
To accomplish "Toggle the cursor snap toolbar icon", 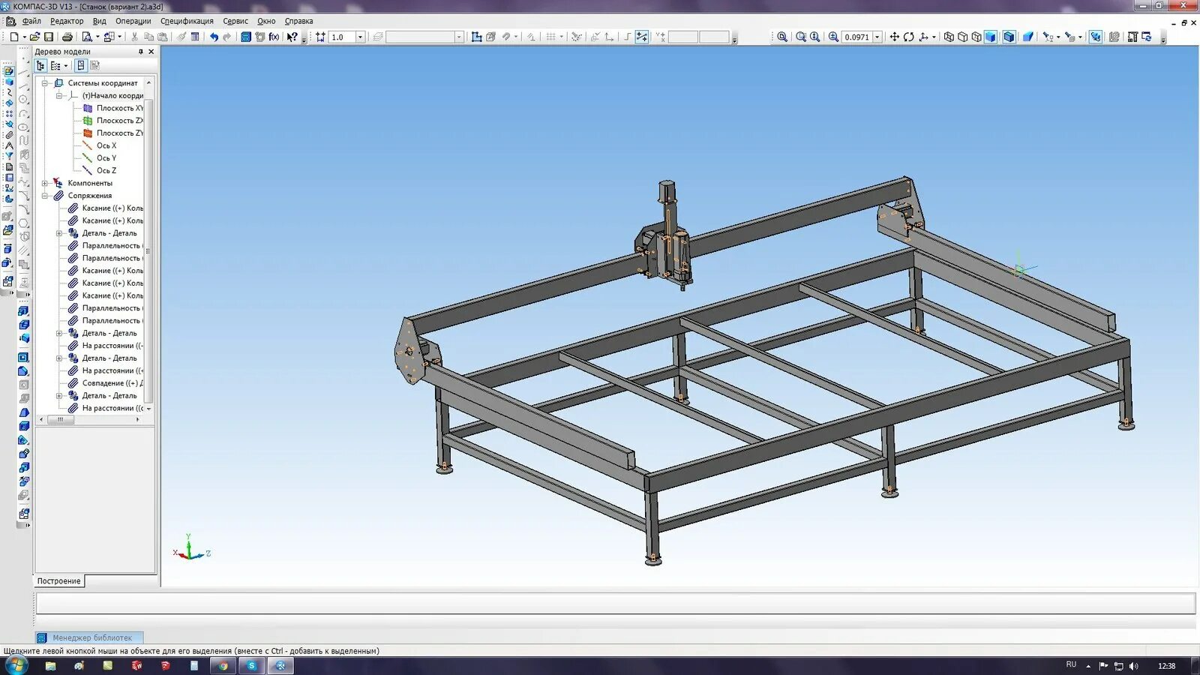I will [x=642, y=37].
